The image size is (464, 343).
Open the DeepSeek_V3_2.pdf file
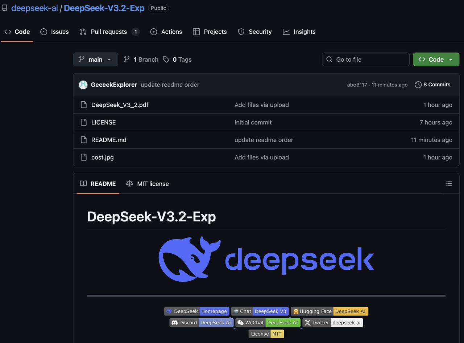[x=120, y=105]
